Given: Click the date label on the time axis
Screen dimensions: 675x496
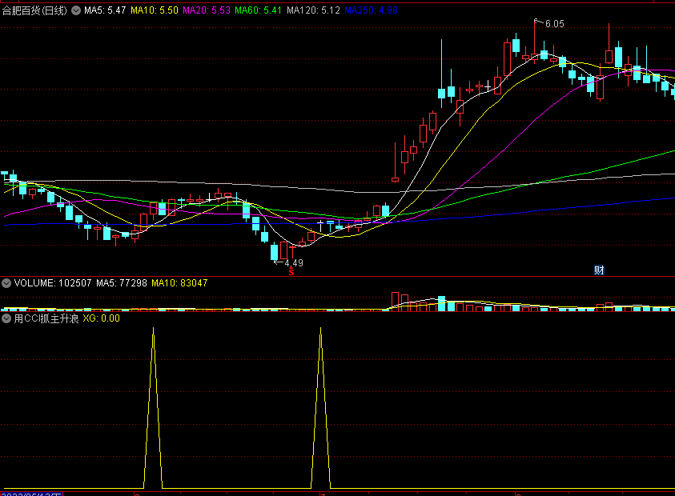Looking at the screenshot, I should tap(31, 494).
